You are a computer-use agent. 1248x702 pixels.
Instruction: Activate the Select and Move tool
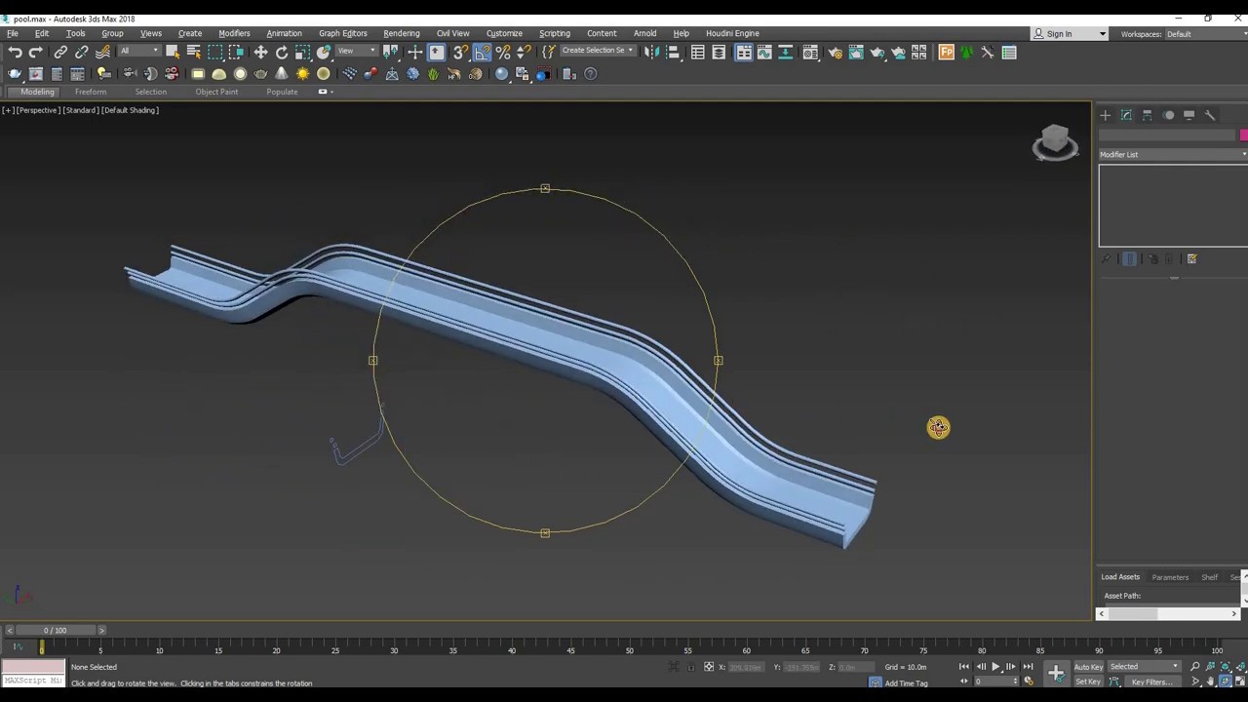(260, 53)
